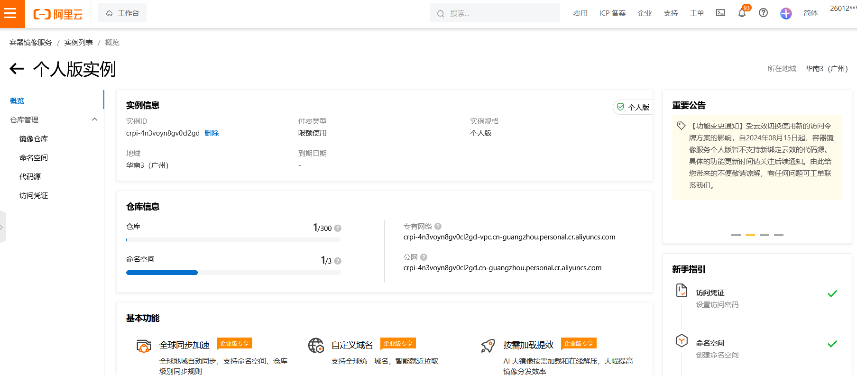
Task: Click the 仓库 usage progress bar
Action: [x=233, y=240]
